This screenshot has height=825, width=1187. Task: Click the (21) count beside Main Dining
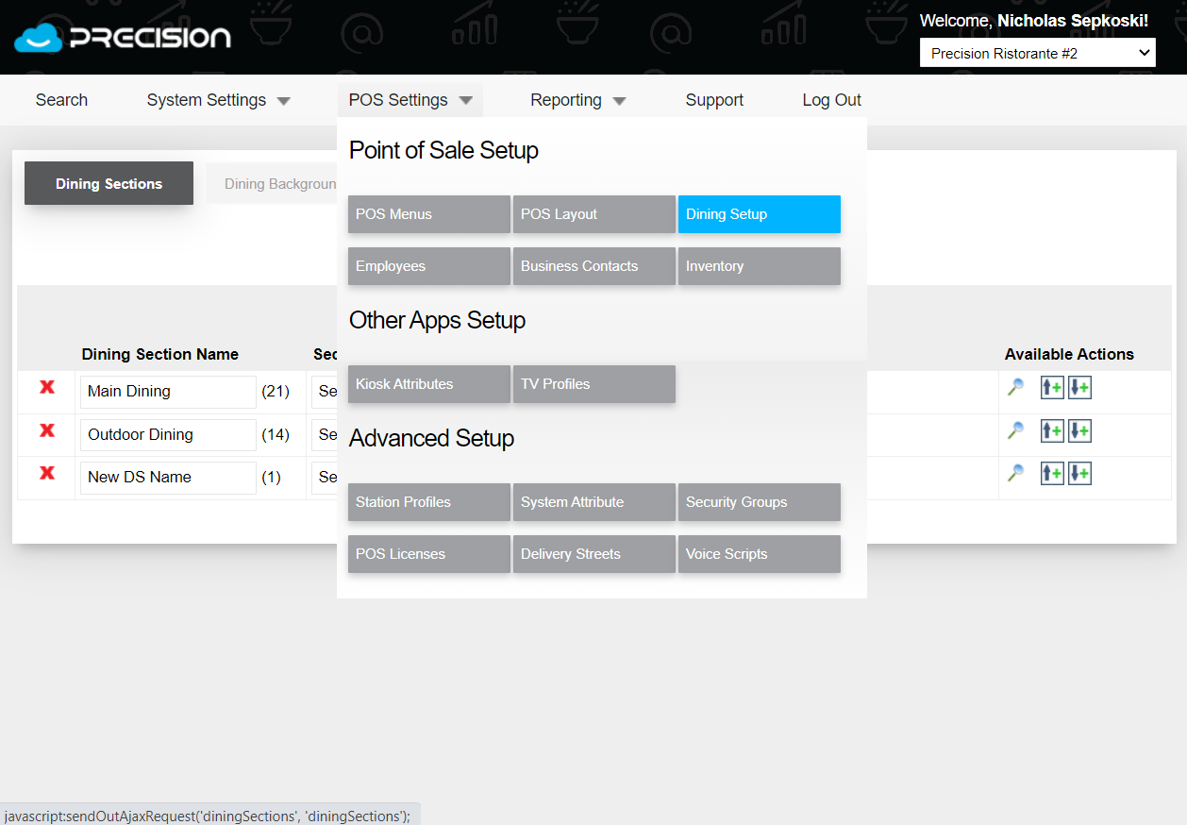point(276,391)
